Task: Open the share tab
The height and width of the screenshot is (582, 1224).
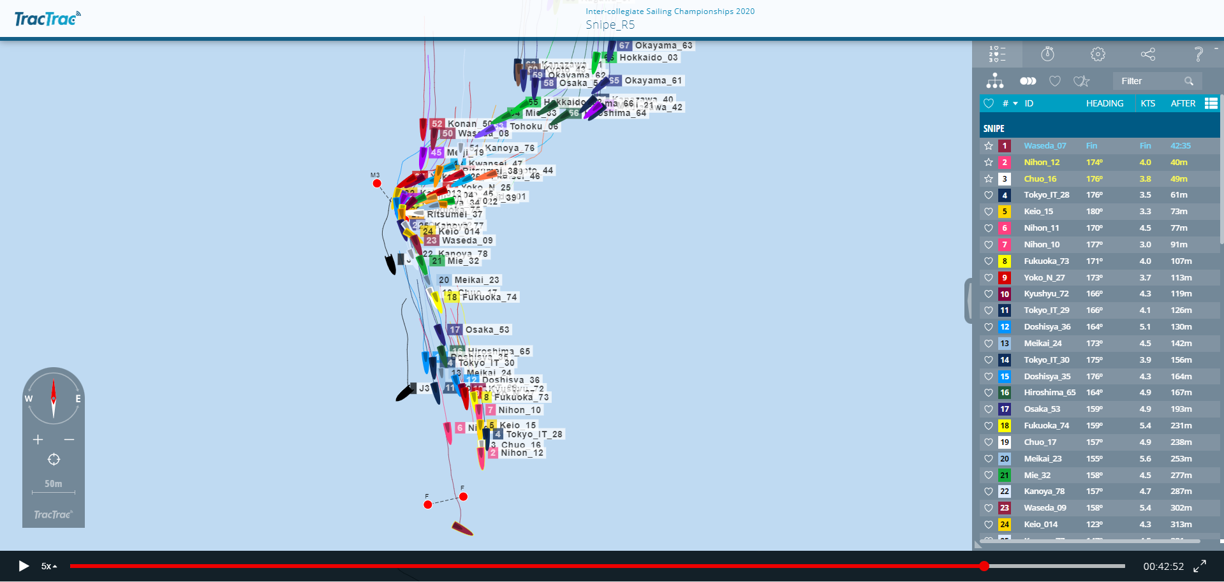Action: pos(1148,54)
